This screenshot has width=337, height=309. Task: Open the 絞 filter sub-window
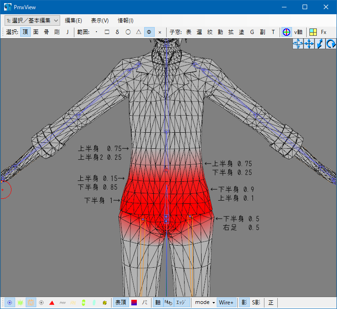pos(210,32)
